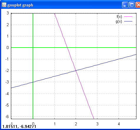The width and height of the screenshot is (140, 130).
Task: Click the intersection point of f(x) and g(x)
Action: click(x=76, y=70)
